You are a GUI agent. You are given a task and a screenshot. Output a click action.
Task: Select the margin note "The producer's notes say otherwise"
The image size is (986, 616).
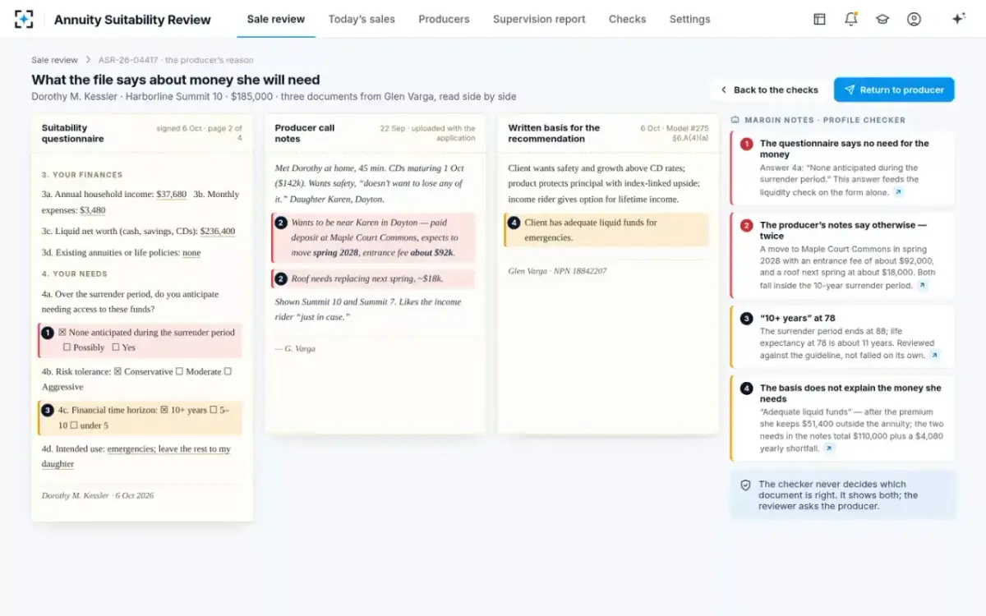pyautogui.click(x=842, y=255)
